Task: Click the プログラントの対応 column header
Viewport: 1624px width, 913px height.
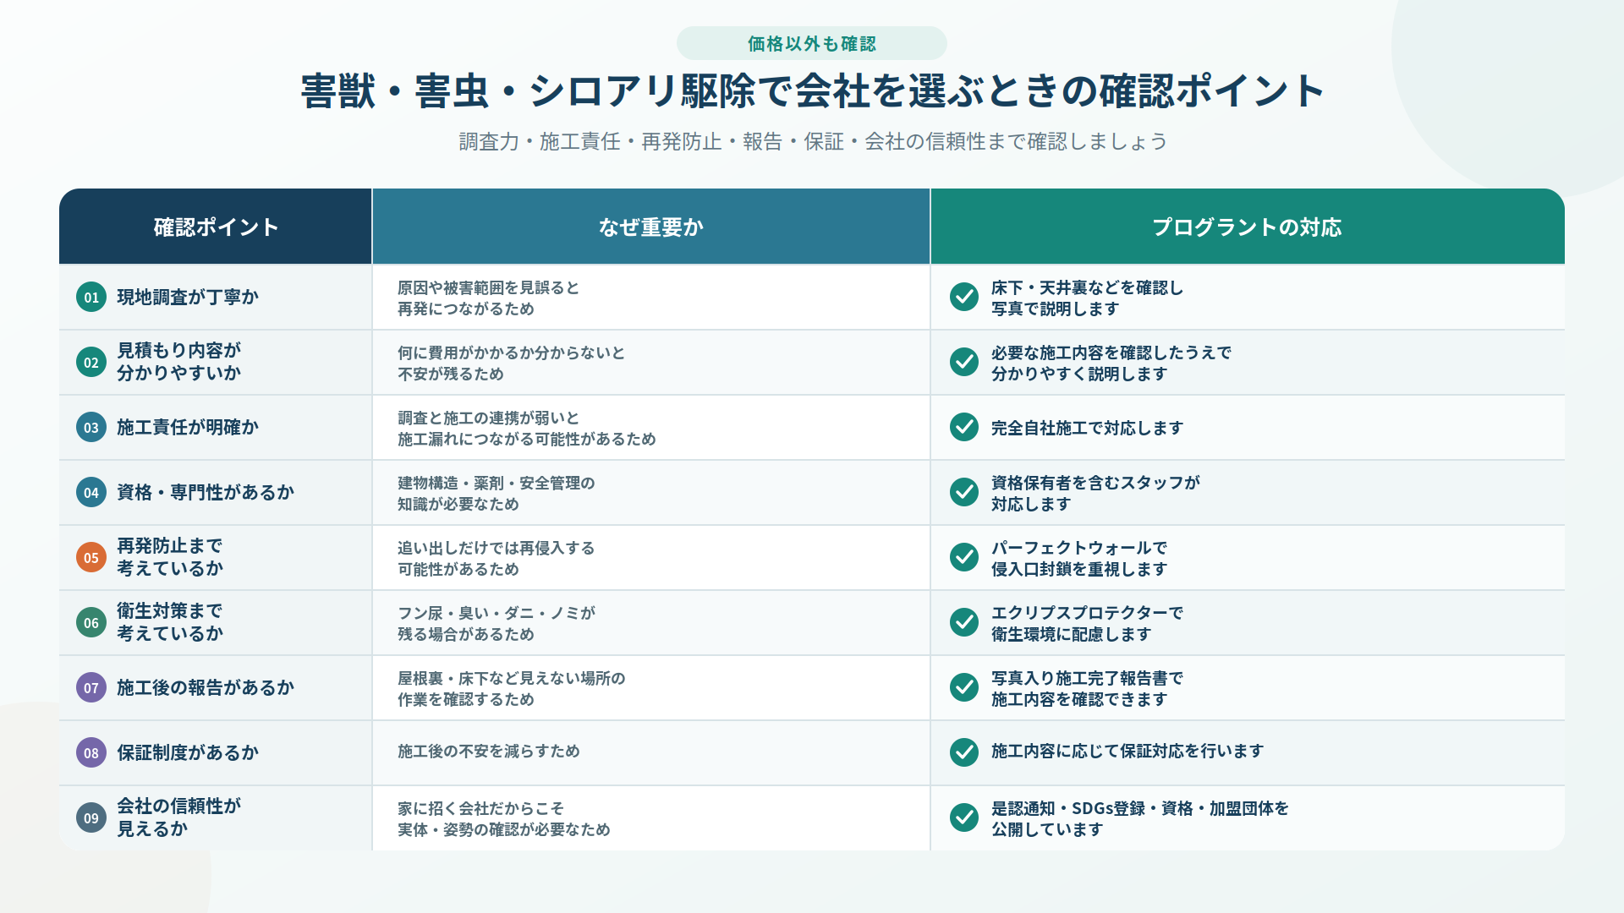Action: click(1248, 227)
